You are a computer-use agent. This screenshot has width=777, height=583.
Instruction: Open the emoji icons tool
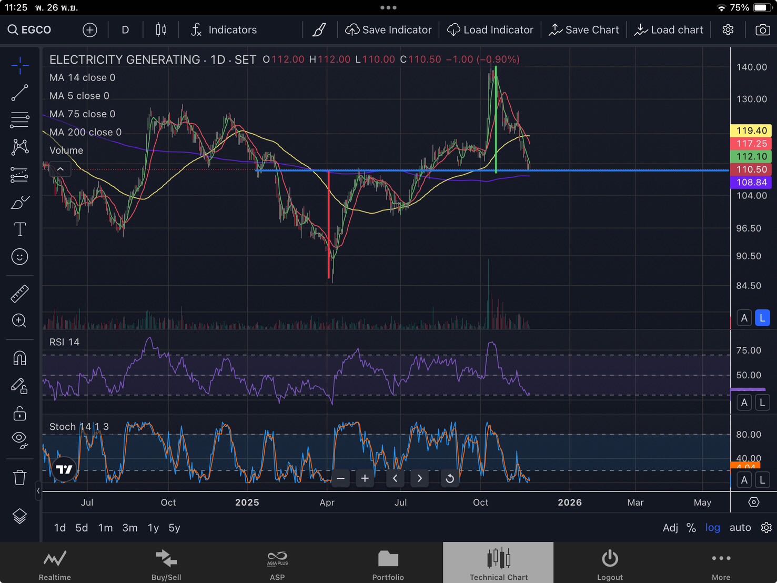(20, 257)
